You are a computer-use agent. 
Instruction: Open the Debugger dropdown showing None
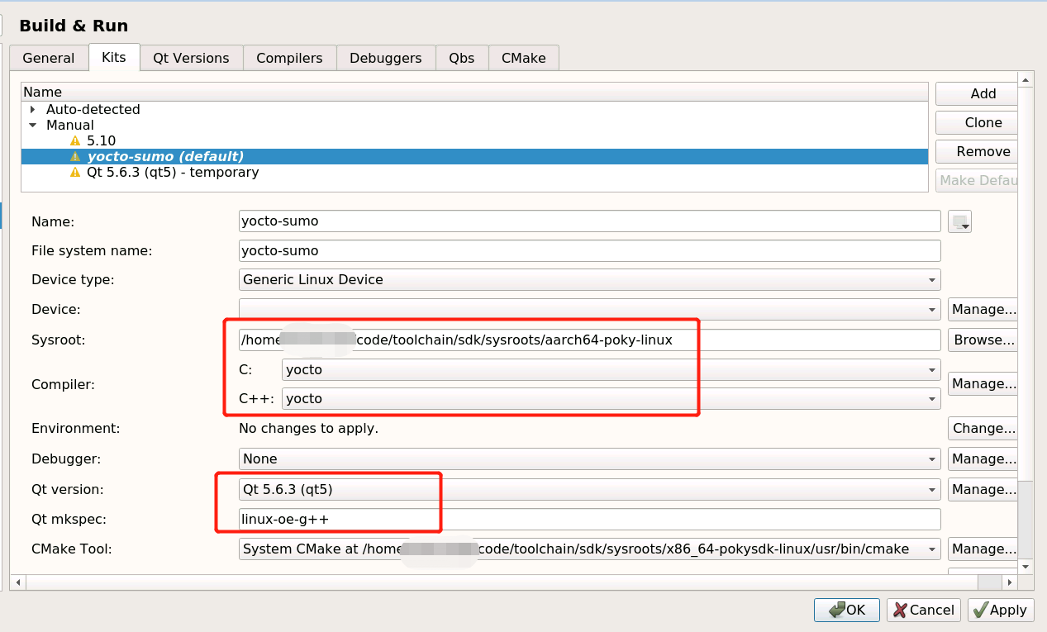pyautogui.click(x=930, y=459)
